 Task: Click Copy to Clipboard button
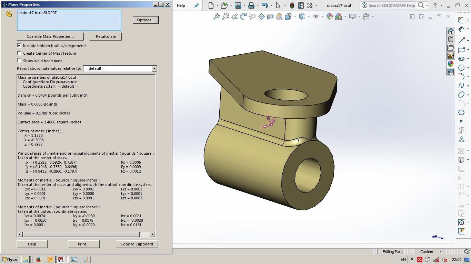pos(137,244)
